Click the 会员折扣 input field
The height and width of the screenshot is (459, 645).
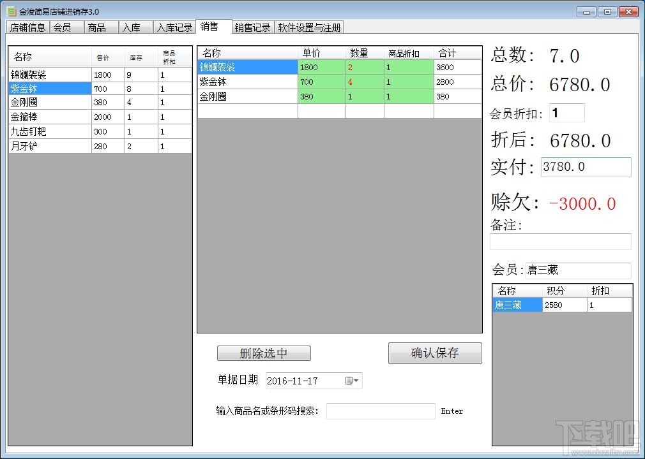pos(567,113)
